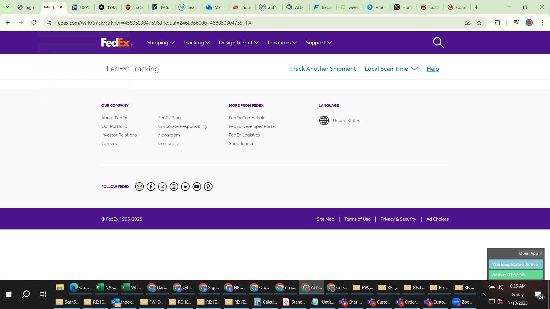Image resolution: width=550 pixels, height=309 pixels.
Task: Open the FedEx Blog link
Action: [x=169, y=118]
